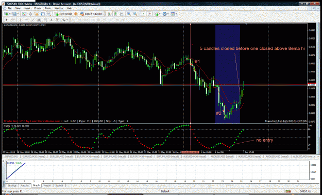
Task: Select the Vertical Line drawing tool
Action: click(20, 20)
